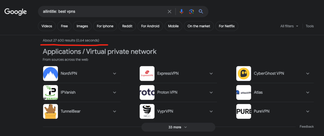Expand the VyprVPN entry chevron

tap(211, 111)
